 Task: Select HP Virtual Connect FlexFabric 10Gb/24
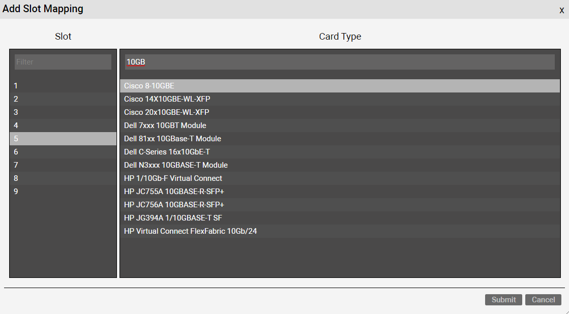340,231
